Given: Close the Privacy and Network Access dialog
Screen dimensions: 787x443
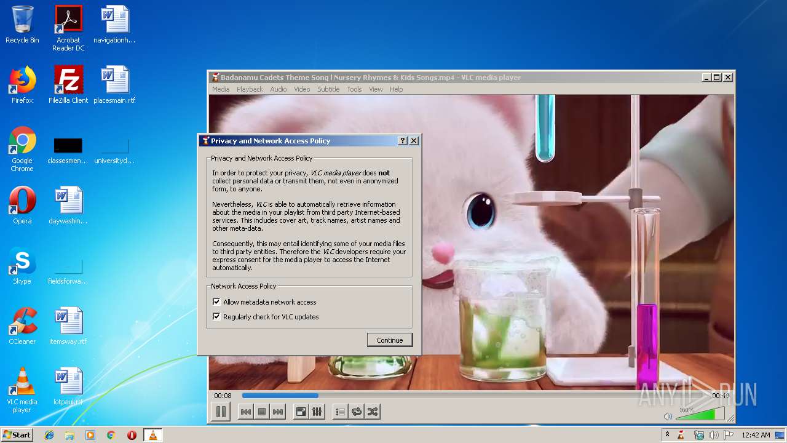Looking at the screenshot, I should 414,141.
